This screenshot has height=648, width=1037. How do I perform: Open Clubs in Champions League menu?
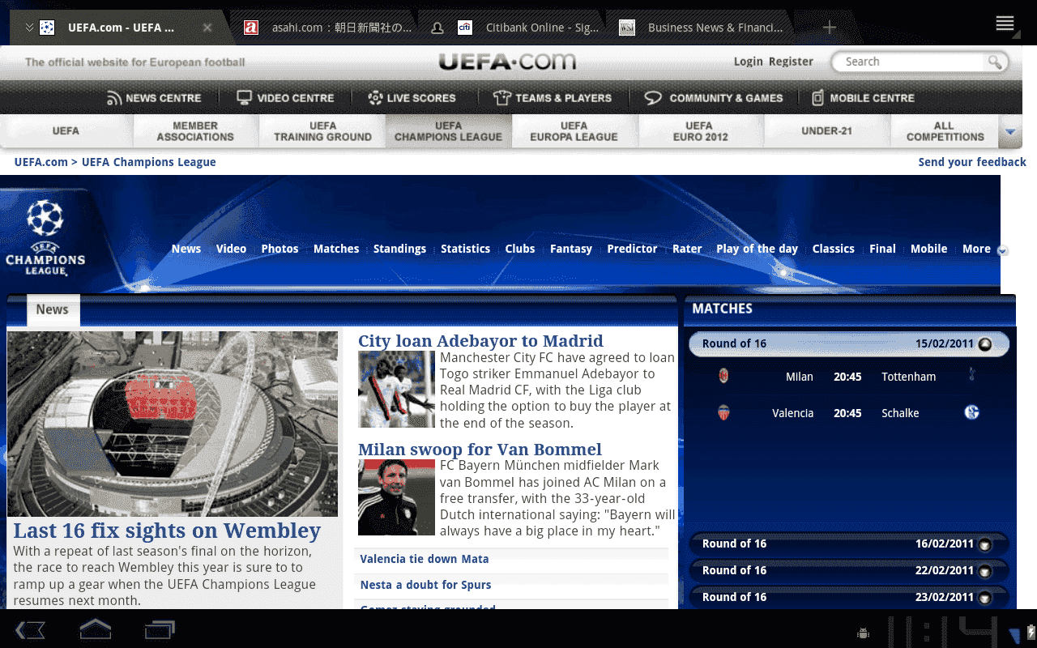(x=520, y=249)
